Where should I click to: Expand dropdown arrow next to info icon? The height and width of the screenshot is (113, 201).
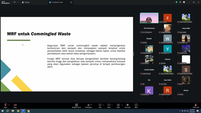coord(18,2)
